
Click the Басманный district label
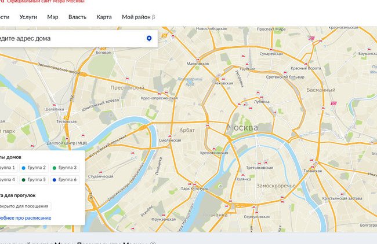coord(321,90)
